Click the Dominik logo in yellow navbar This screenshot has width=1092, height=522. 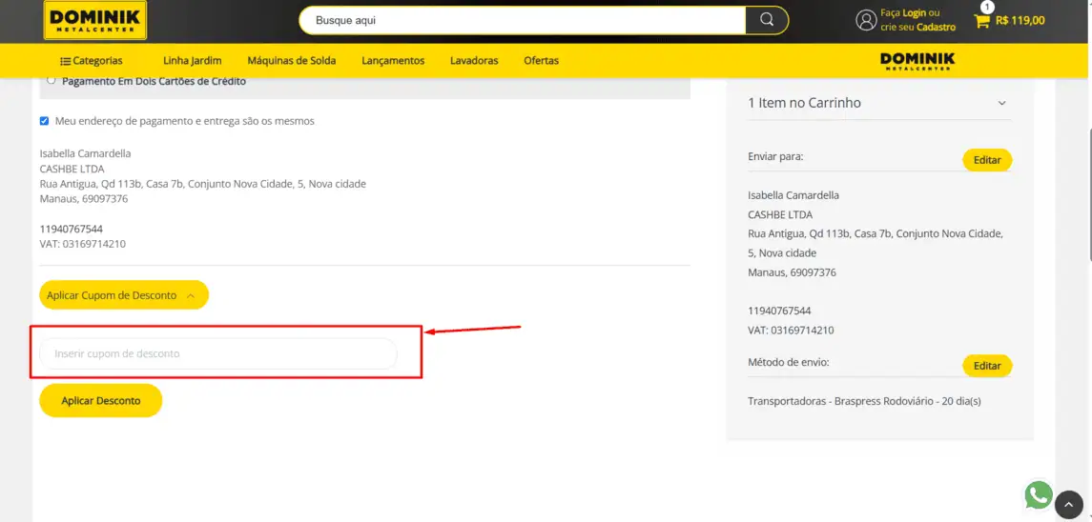(x=917, y=61)
